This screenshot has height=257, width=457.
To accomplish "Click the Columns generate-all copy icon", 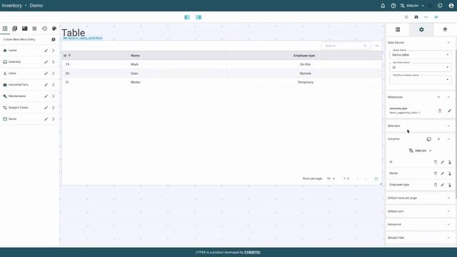I will pos(428,139).
